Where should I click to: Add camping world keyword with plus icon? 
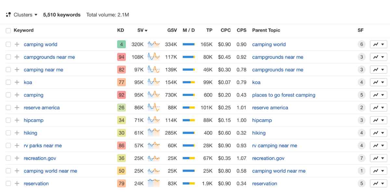[17, 45]
